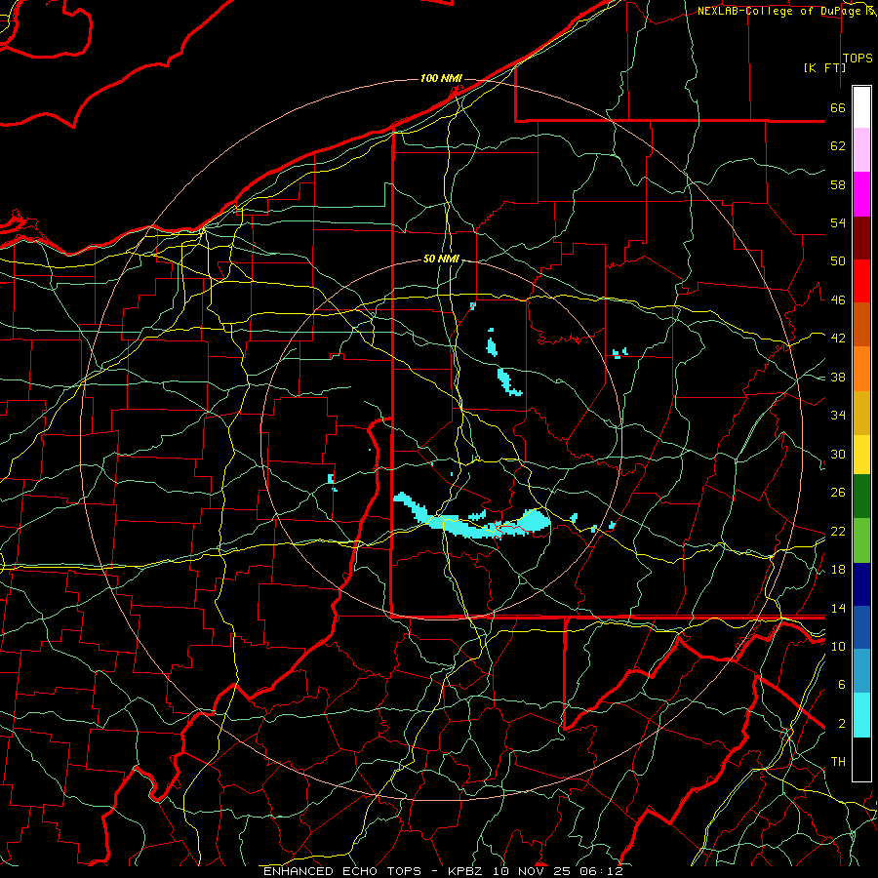Click the navy blue legend swatch
878x878 pixels.
coord(861,584)
